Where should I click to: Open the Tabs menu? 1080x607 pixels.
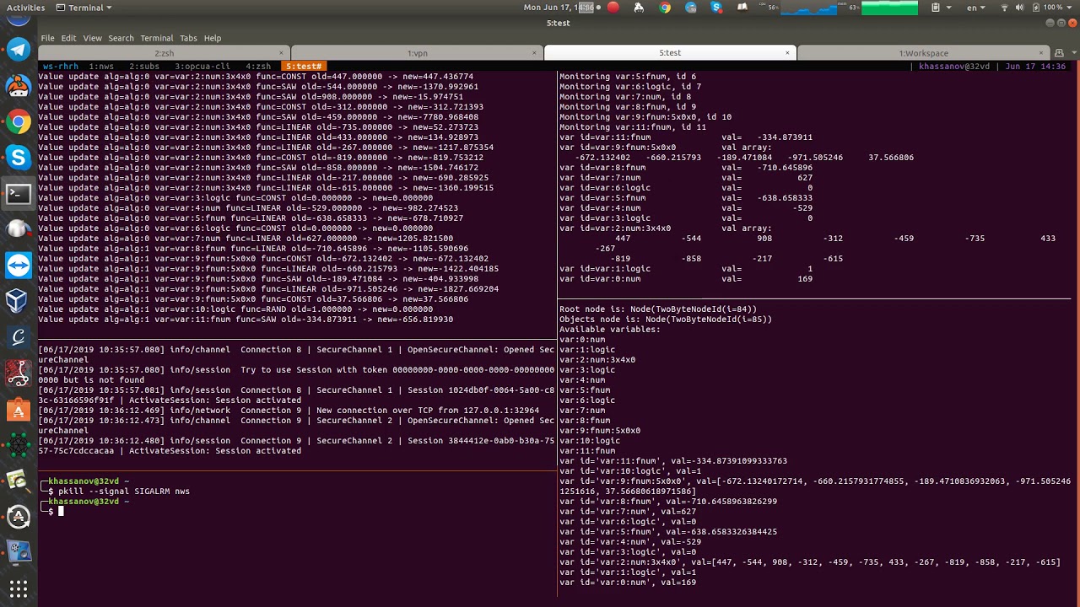pos(188,38)
